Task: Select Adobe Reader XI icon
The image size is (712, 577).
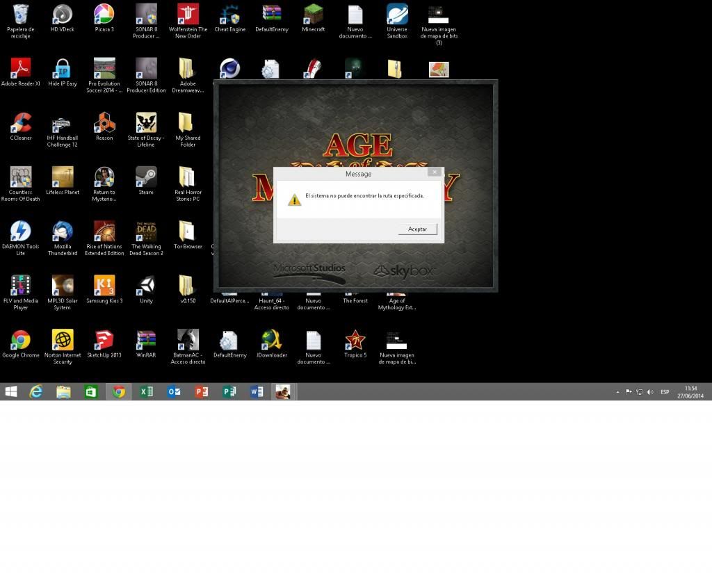Action: tap(20, 72)
